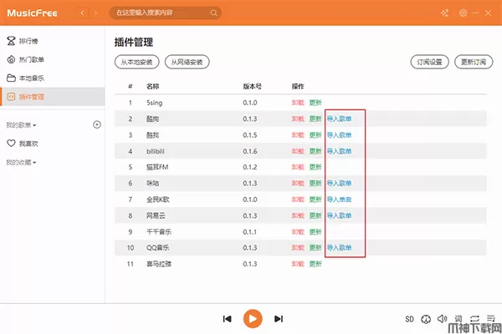Uninstall the 5sing plugin
The height and width of the screenshot is (334, 502).
pyautogui.click(x=298, y=103)
